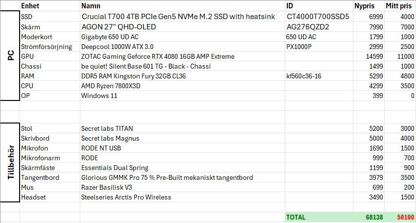
Task: Select the 5200 Nypris cell
Action: (x=369, y=128)
